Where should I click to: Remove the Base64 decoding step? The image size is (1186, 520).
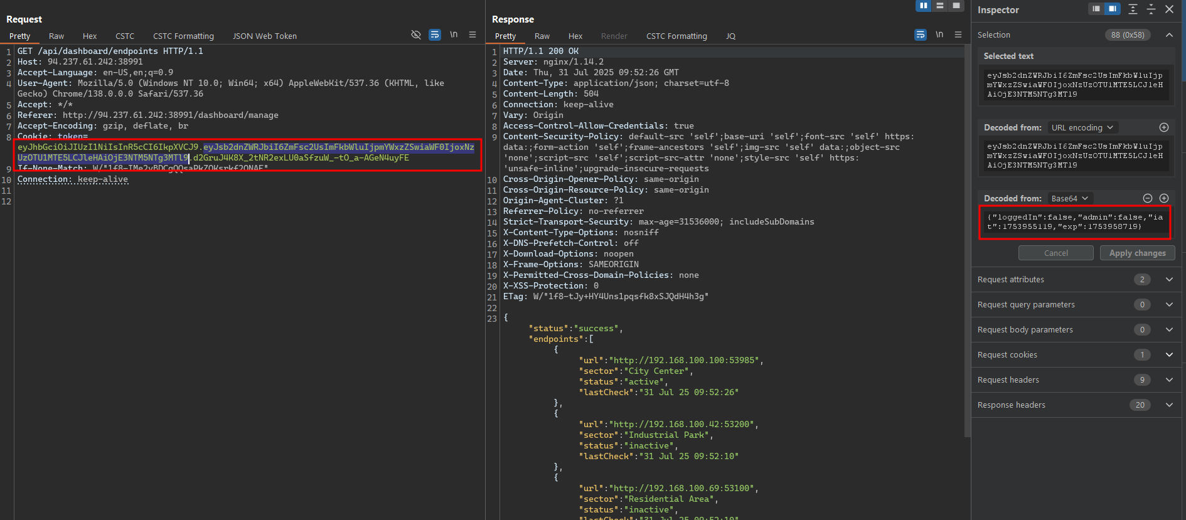(x=1148, y=198)
